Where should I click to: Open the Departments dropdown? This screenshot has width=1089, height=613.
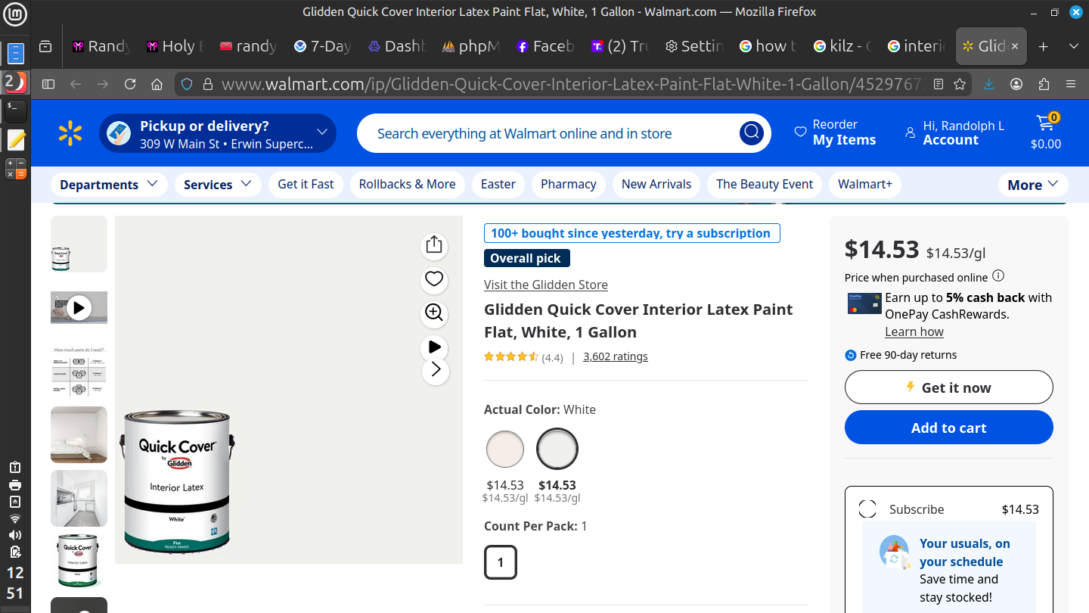[109, 185]
